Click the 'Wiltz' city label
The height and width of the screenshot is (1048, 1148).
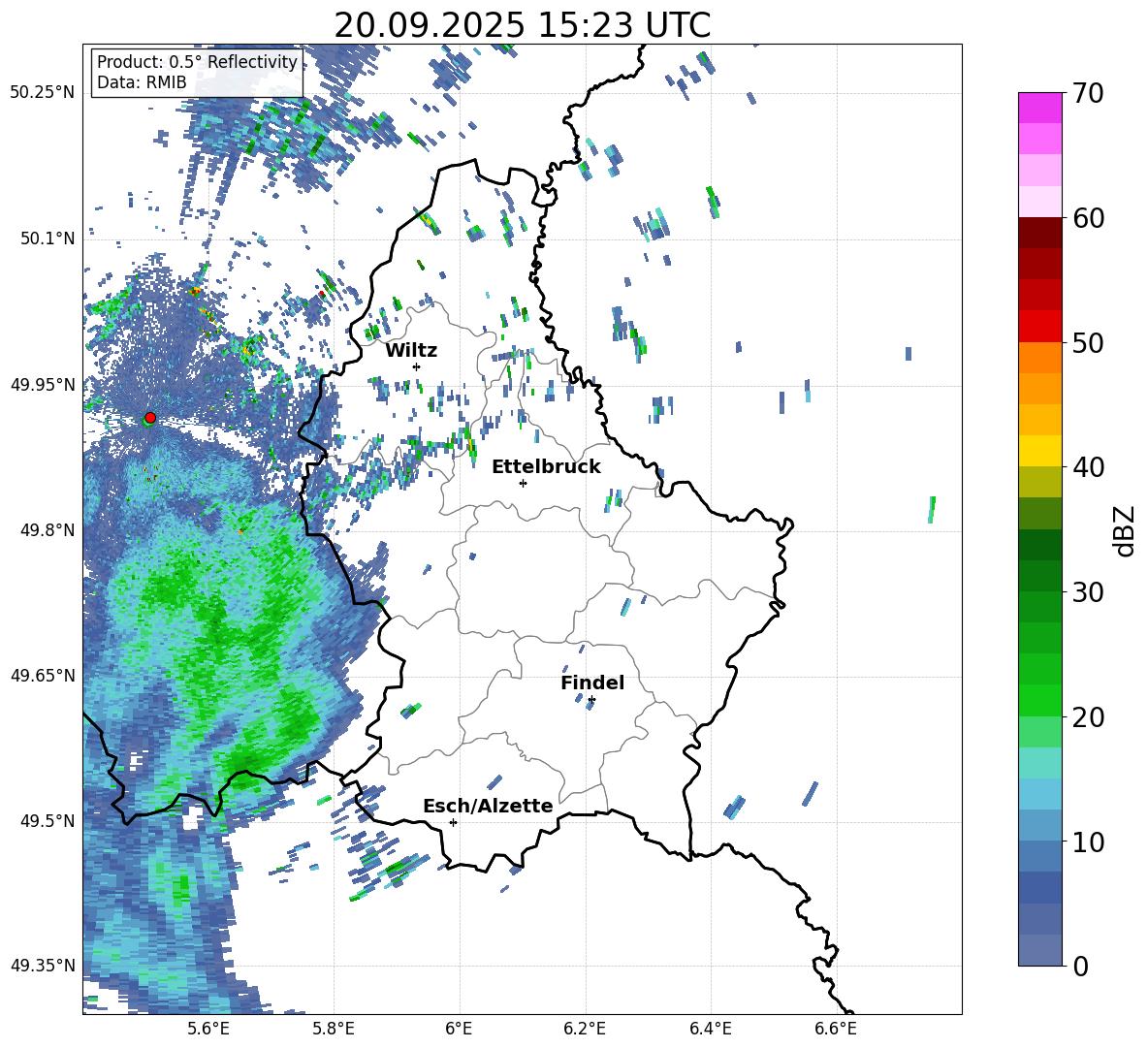point(411,351)
